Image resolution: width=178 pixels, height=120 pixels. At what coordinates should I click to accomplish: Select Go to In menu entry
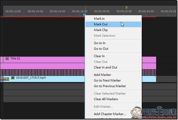[x=113, y=43]
